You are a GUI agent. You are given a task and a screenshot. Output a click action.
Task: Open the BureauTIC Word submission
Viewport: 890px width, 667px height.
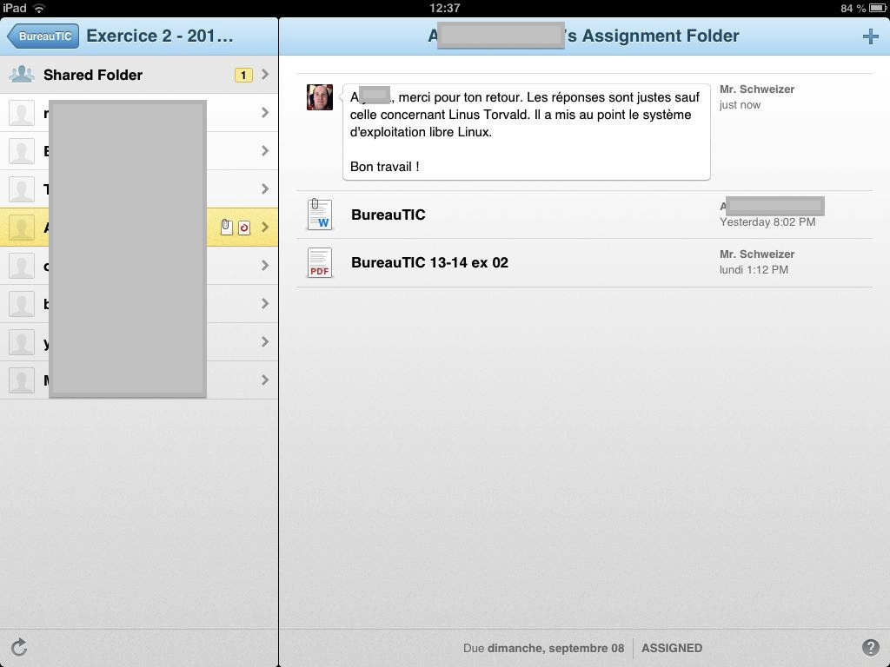pyautogui.click(x=389, y=215)
